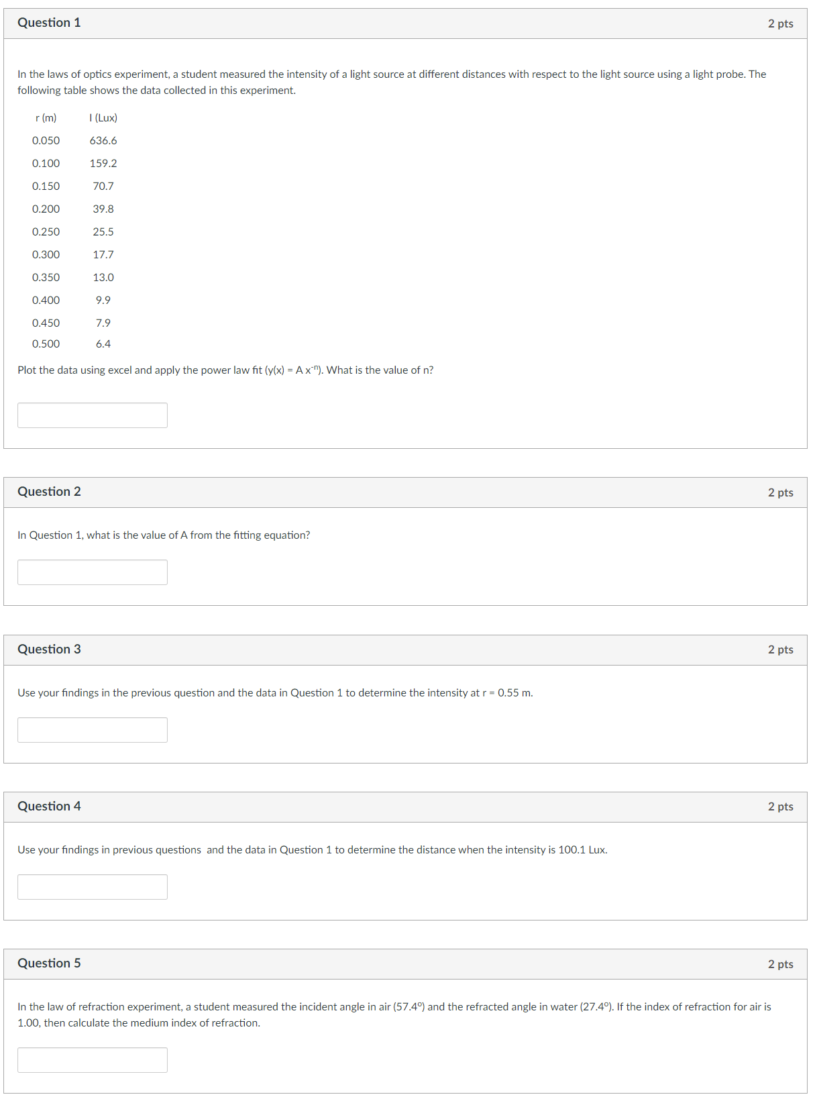Image resolution: width=815 pixels, height=1105 pixels.
Task: Click the "value of A from the fitting equation" prompt
Action: pyautogui.click(x=164, y=535)
